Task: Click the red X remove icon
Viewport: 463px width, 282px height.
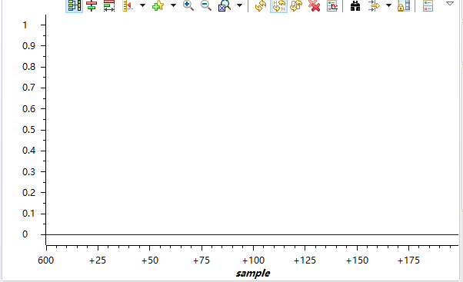Action: (x=314, y=5)
